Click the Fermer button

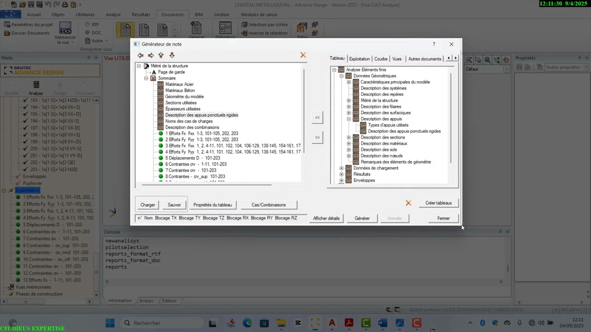coord(443,218)
